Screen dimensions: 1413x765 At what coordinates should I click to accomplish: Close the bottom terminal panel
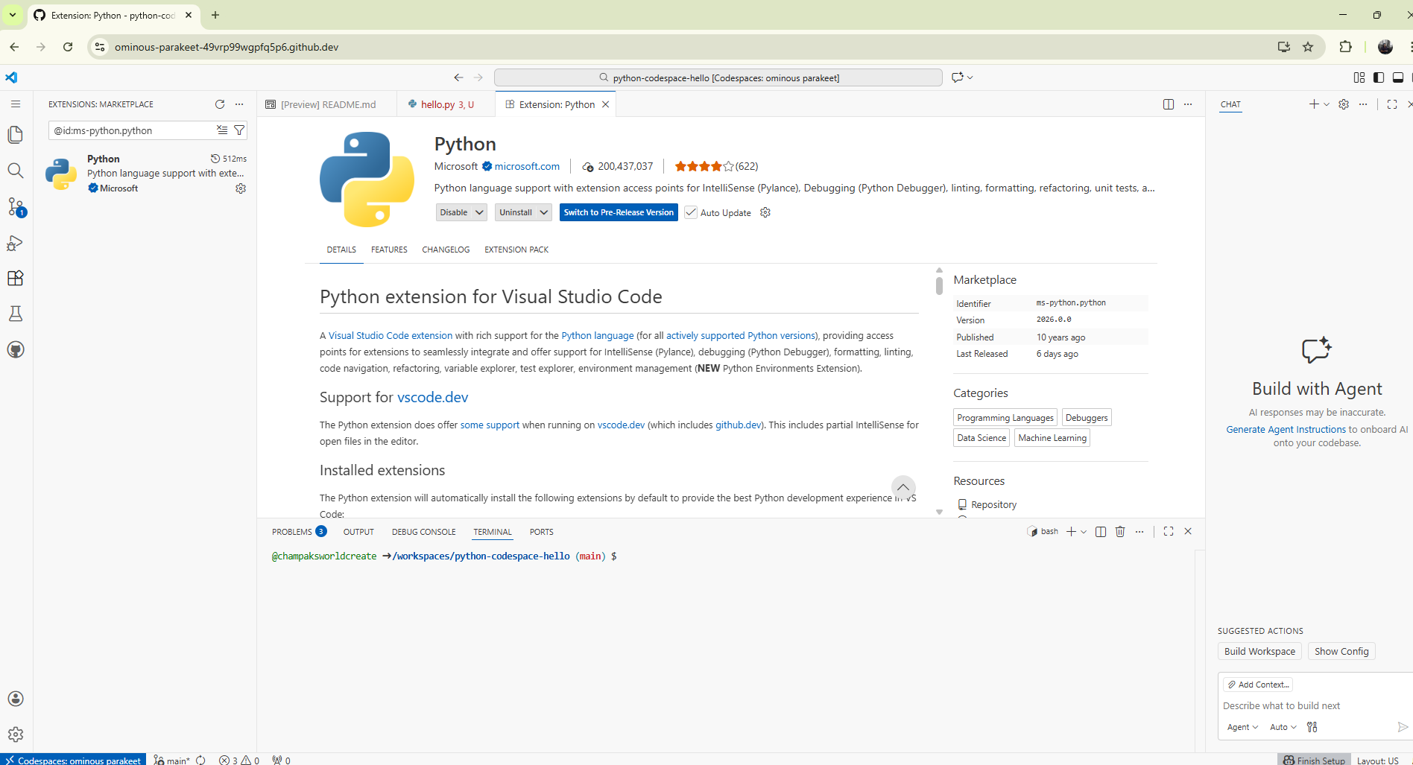tap(1188, 532)
